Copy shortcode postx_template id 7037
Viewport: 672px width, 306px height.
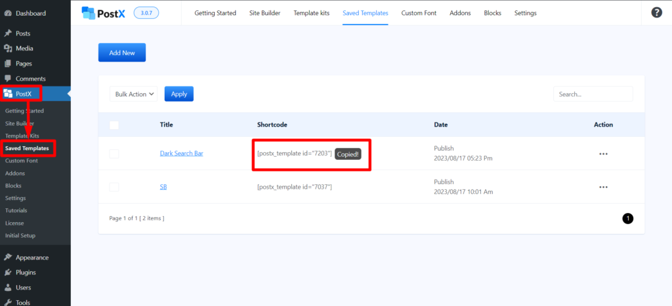[295, 187]
